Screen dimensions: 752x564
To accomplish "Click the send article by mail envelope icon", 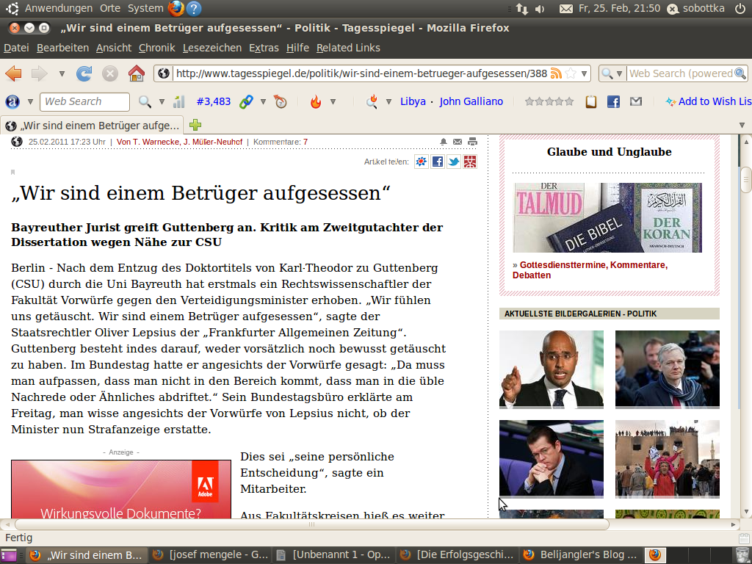I will 458,142.
